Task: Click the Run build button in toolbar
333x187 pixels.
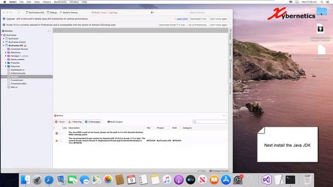Action: (x=19, y=12)
